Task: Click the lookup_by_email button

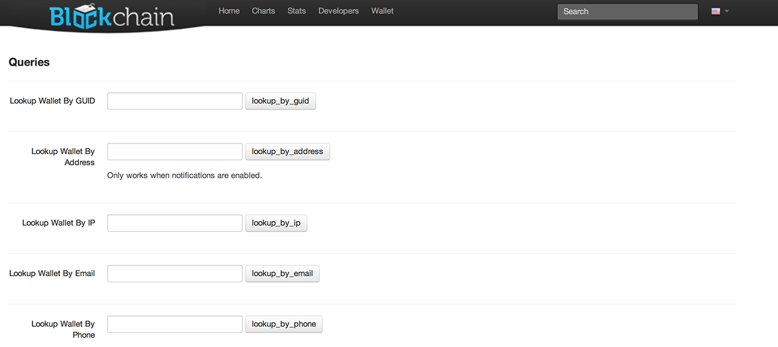Action: (282, 274)
